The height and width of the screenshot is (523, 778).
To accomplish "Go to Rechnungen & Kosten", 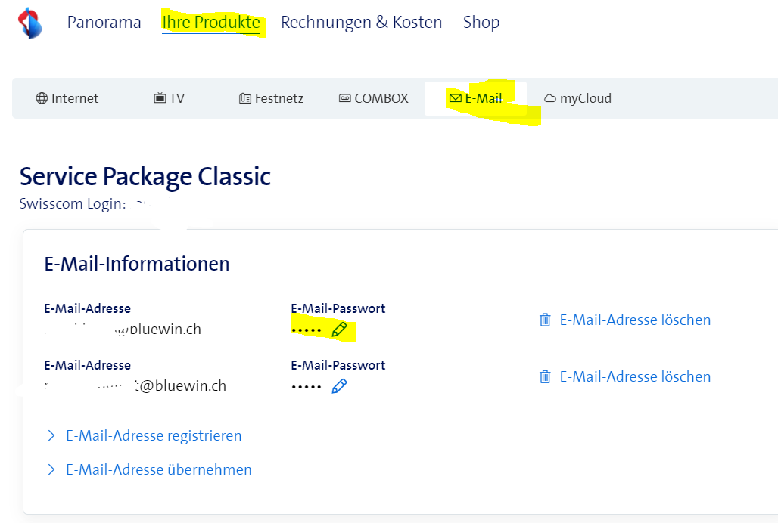I will pos(361,23).
